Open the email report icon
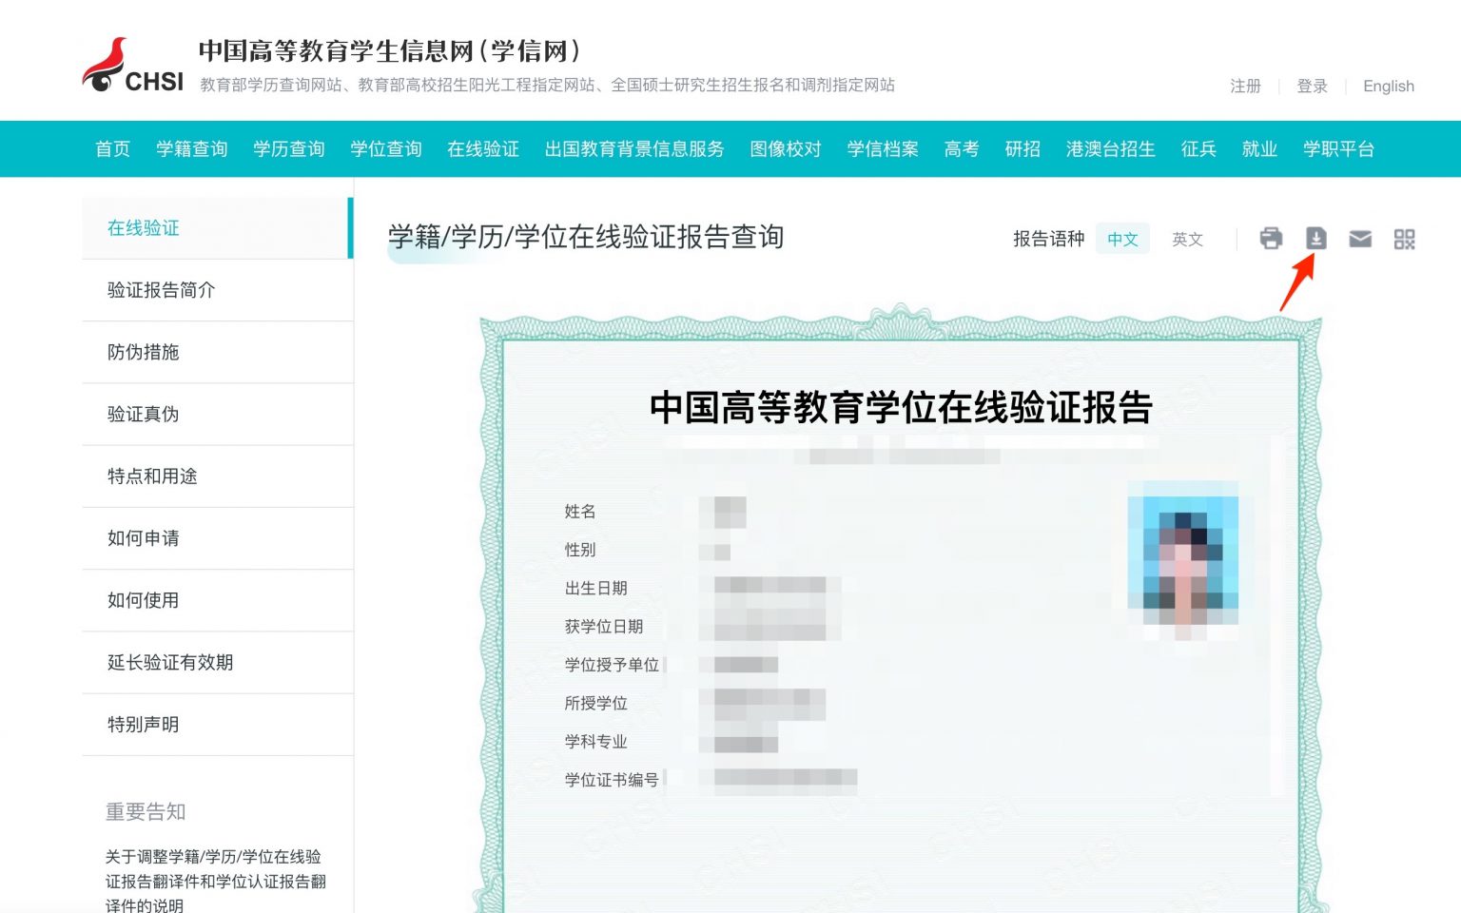Image resolution: width=1461 pixels, height=913 pixels. (x=1359, y=240)
